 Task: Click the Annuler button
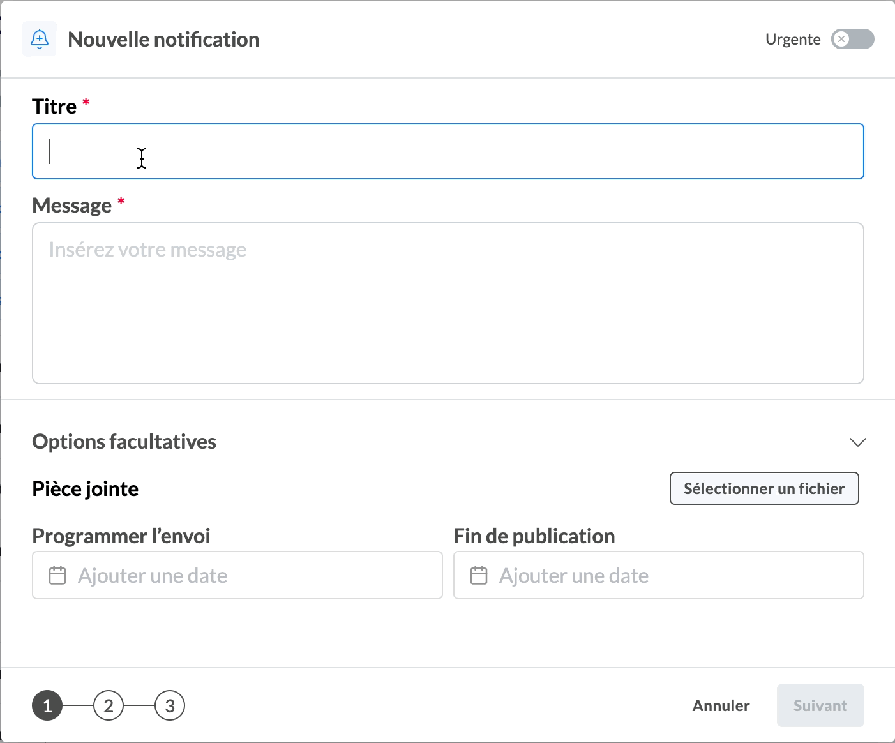(x=721, y=705)
